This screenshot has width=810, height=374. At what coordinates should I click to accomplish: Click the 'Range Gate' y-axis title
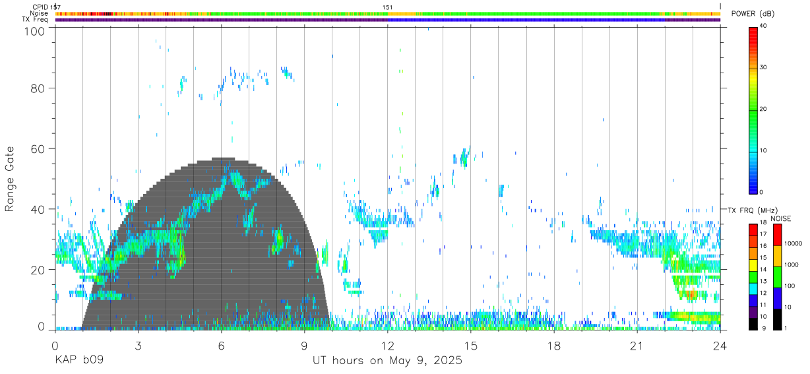(10, 180)
